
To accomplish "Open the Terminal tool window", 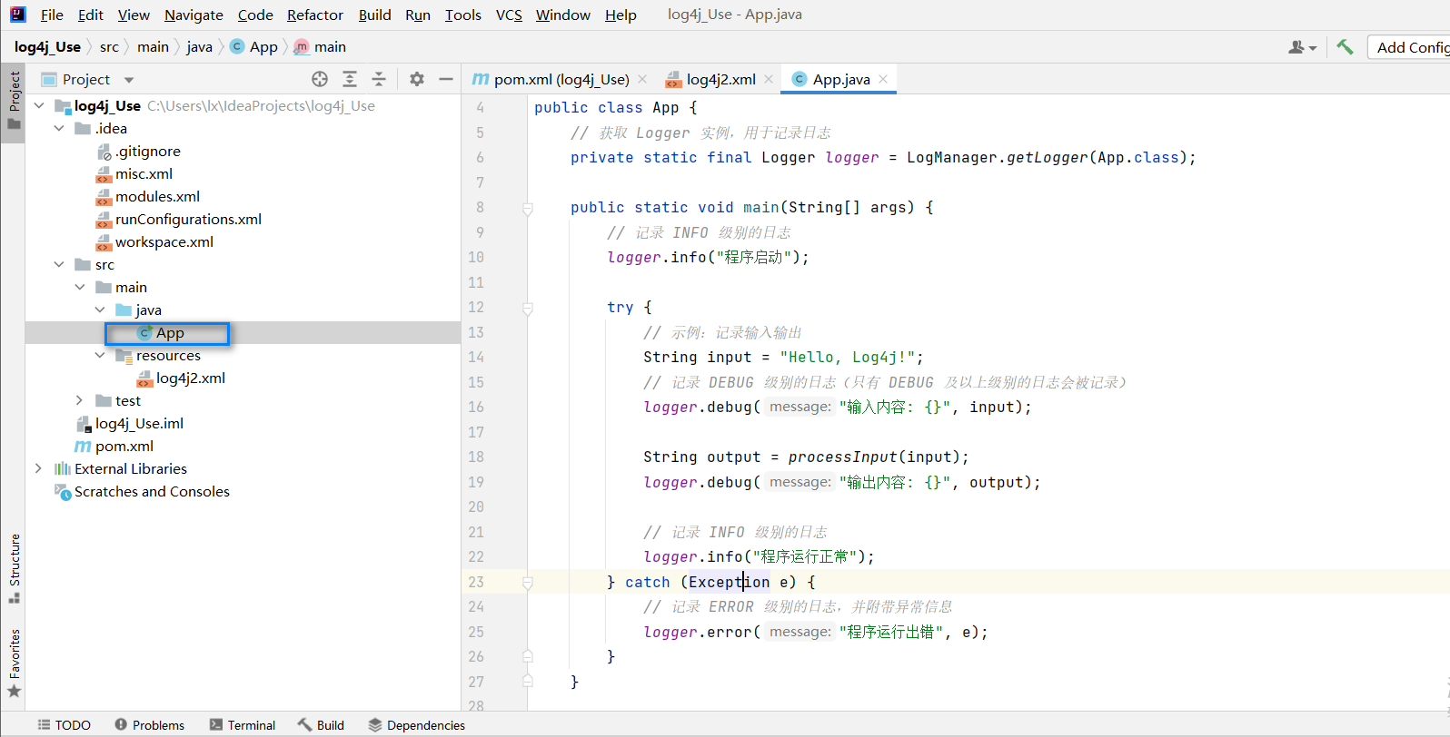I will click(243, 725).
